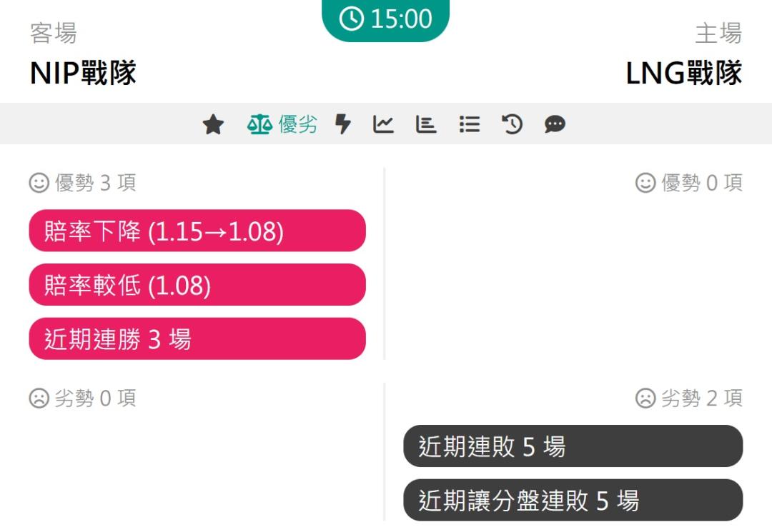Image resolution: width=772 pixels, height=527 pixels.
Task: Click the 劣勢 2 項 label
Action: (702, 398)
